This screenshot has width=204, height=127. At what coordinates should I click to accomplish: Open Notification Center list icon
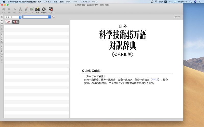click(x=199, y=2)
